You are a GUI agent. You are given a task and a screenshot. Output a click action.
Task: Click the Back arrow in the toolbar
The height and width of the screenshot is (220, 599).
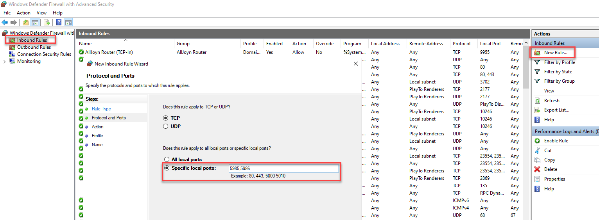[5, 22]
